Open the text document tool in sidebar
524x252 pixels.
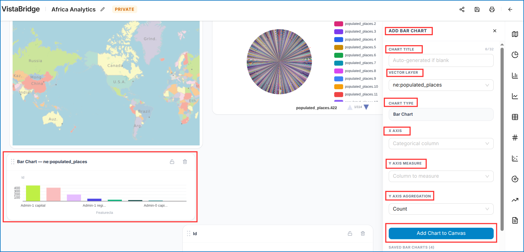point(515,220)
